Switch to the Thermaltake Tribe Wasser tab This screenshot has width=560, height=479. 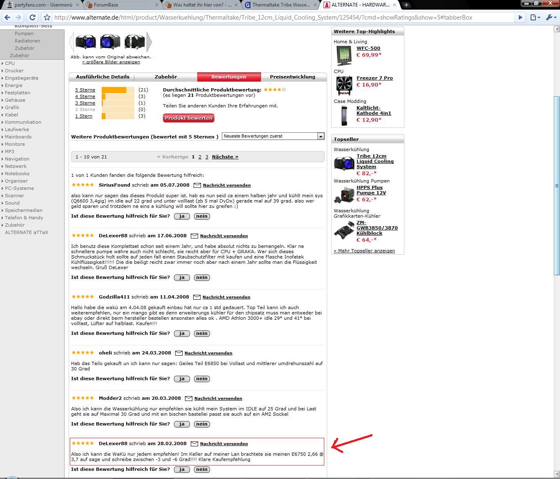pos(281,5)
